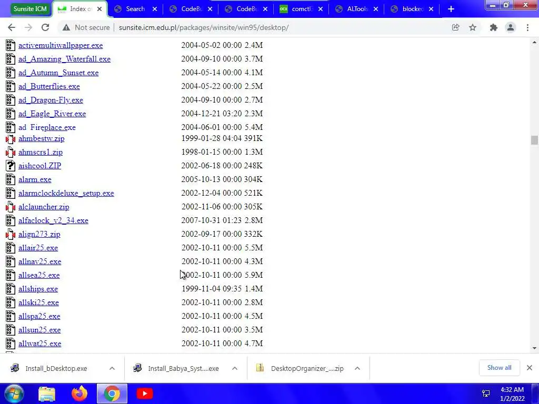Click the zip icon beside align273.zip
Screen dimensions: 539x404
11,234
